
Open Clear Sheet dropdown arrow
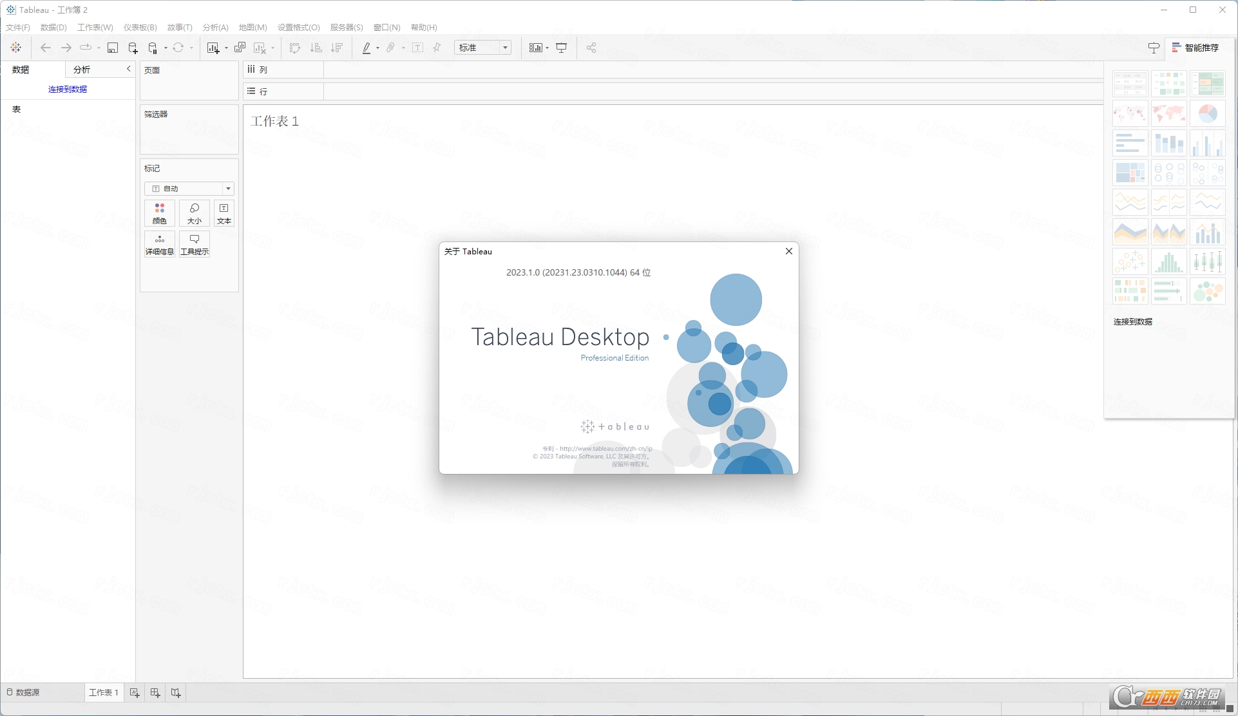point(272,48)
